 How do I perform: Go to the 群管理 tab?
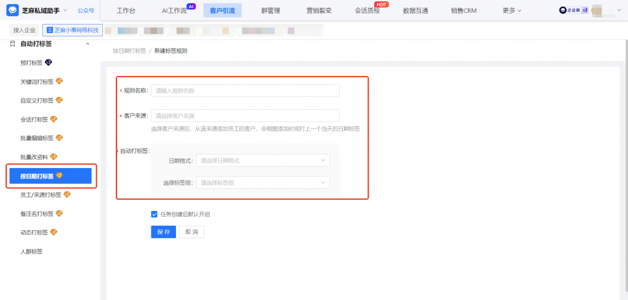pos(270,11)
